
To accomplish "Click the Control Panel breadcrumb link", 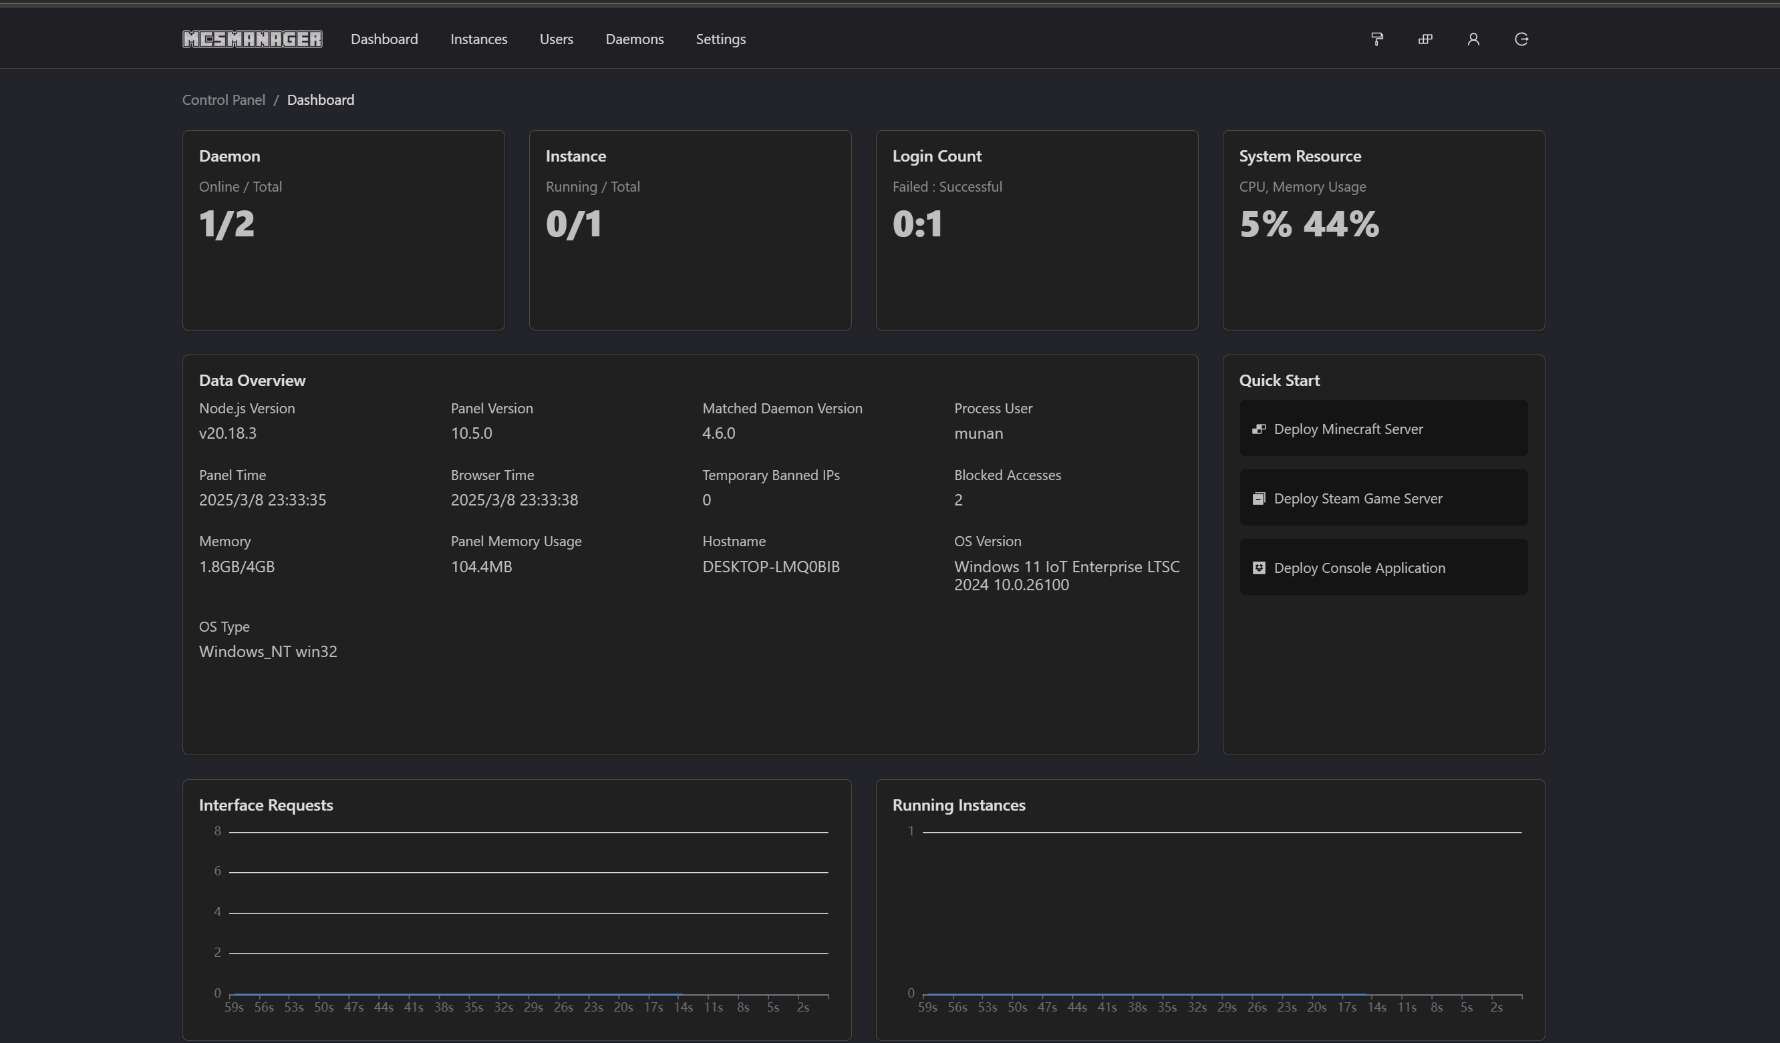I will pos(224,99).
